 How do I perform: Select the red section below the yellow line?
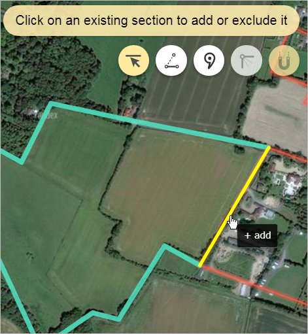[x=253, y=285]
